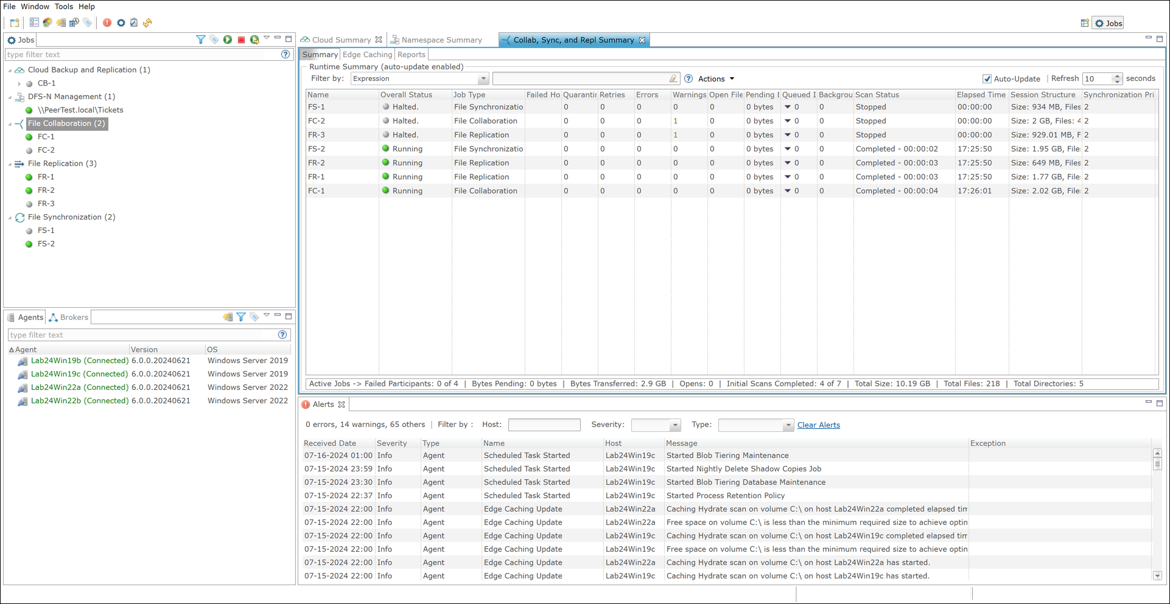Screen dimensions: 1170x604
Task: Collapse the Cloud Backup and Replication node
Action: [10, 70]
